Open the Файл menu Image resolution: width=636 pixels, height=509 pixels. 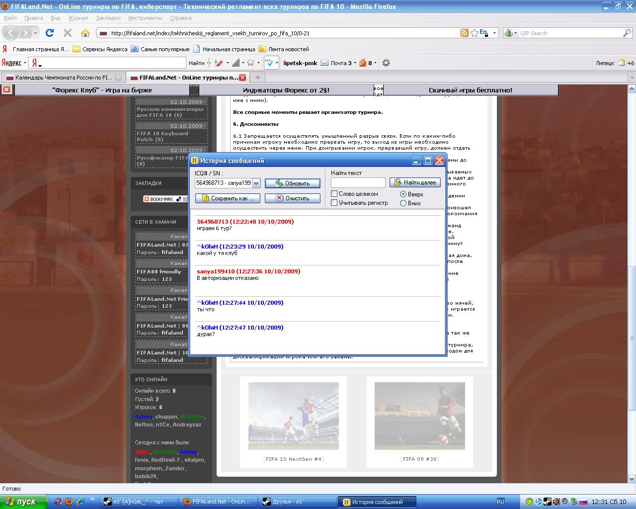[x=10, y=18]
